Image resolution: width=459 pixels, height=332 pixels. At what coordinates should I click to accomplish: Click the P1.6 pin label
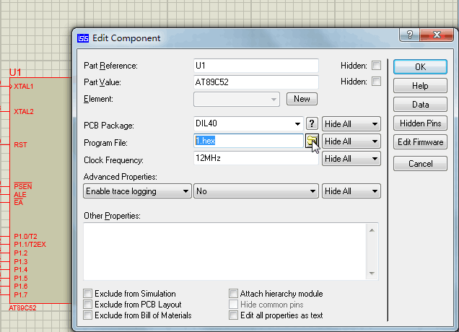(21, 287)
